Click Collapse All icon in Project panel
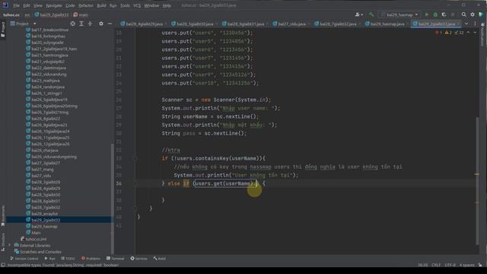Image resolution: width=487 pixels, height=274 pixels. pyautogui.click(x=90, y=24)
